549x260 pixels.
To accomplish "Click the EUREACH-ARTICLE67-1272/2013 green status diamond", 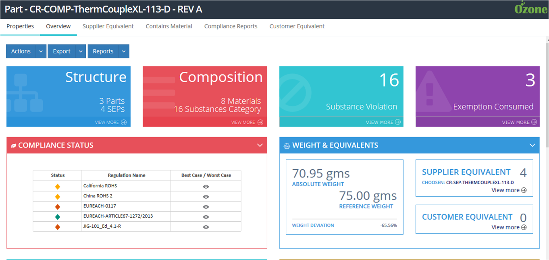I will coord(58,217).
